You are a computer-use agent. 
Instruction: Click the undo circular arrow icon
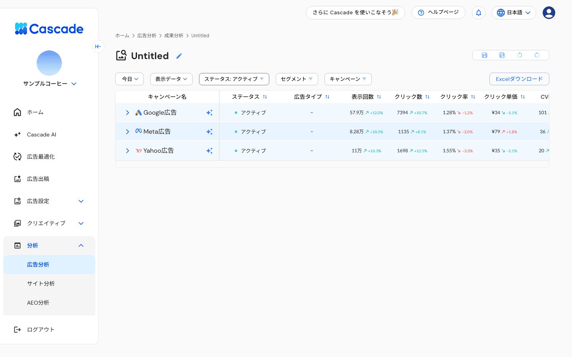coord(520,55)
